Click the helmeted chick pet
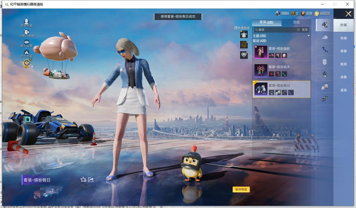The width and height of the screenshot is (356, 208). (192, 164)
